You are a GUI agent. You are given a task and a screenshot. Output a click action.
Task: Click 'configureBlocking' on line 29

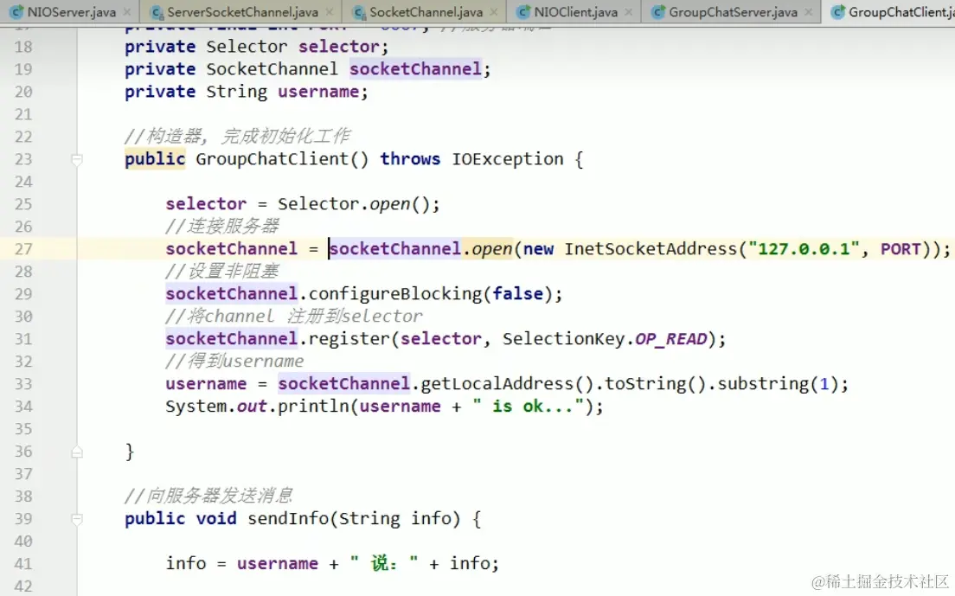point(395,294)
